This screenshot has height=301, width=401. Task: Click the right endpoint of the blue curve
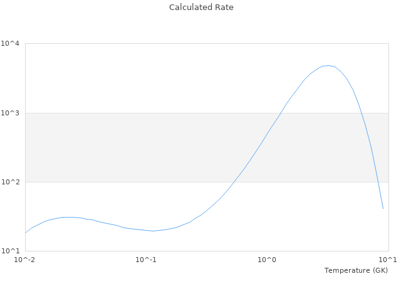point(383,208)
